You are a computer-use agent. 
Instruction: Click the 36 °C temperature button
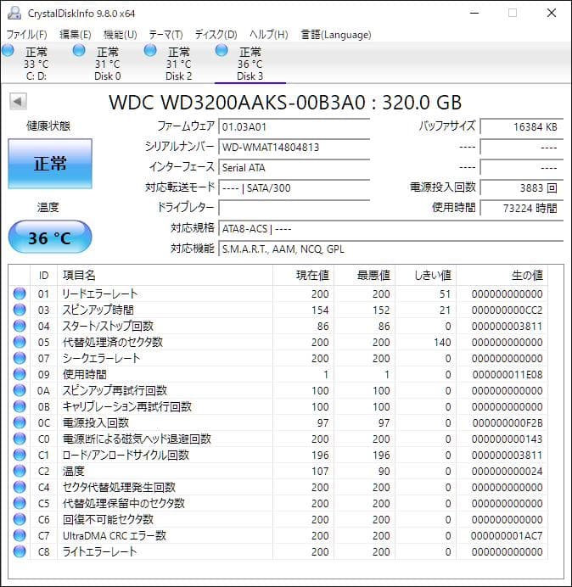pos(50,238)
